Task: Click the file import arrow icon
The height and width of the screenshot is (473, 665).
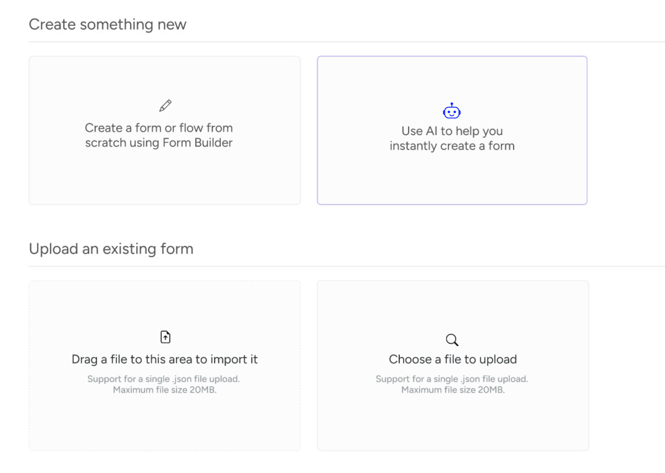Action: (x=165, y=337)
